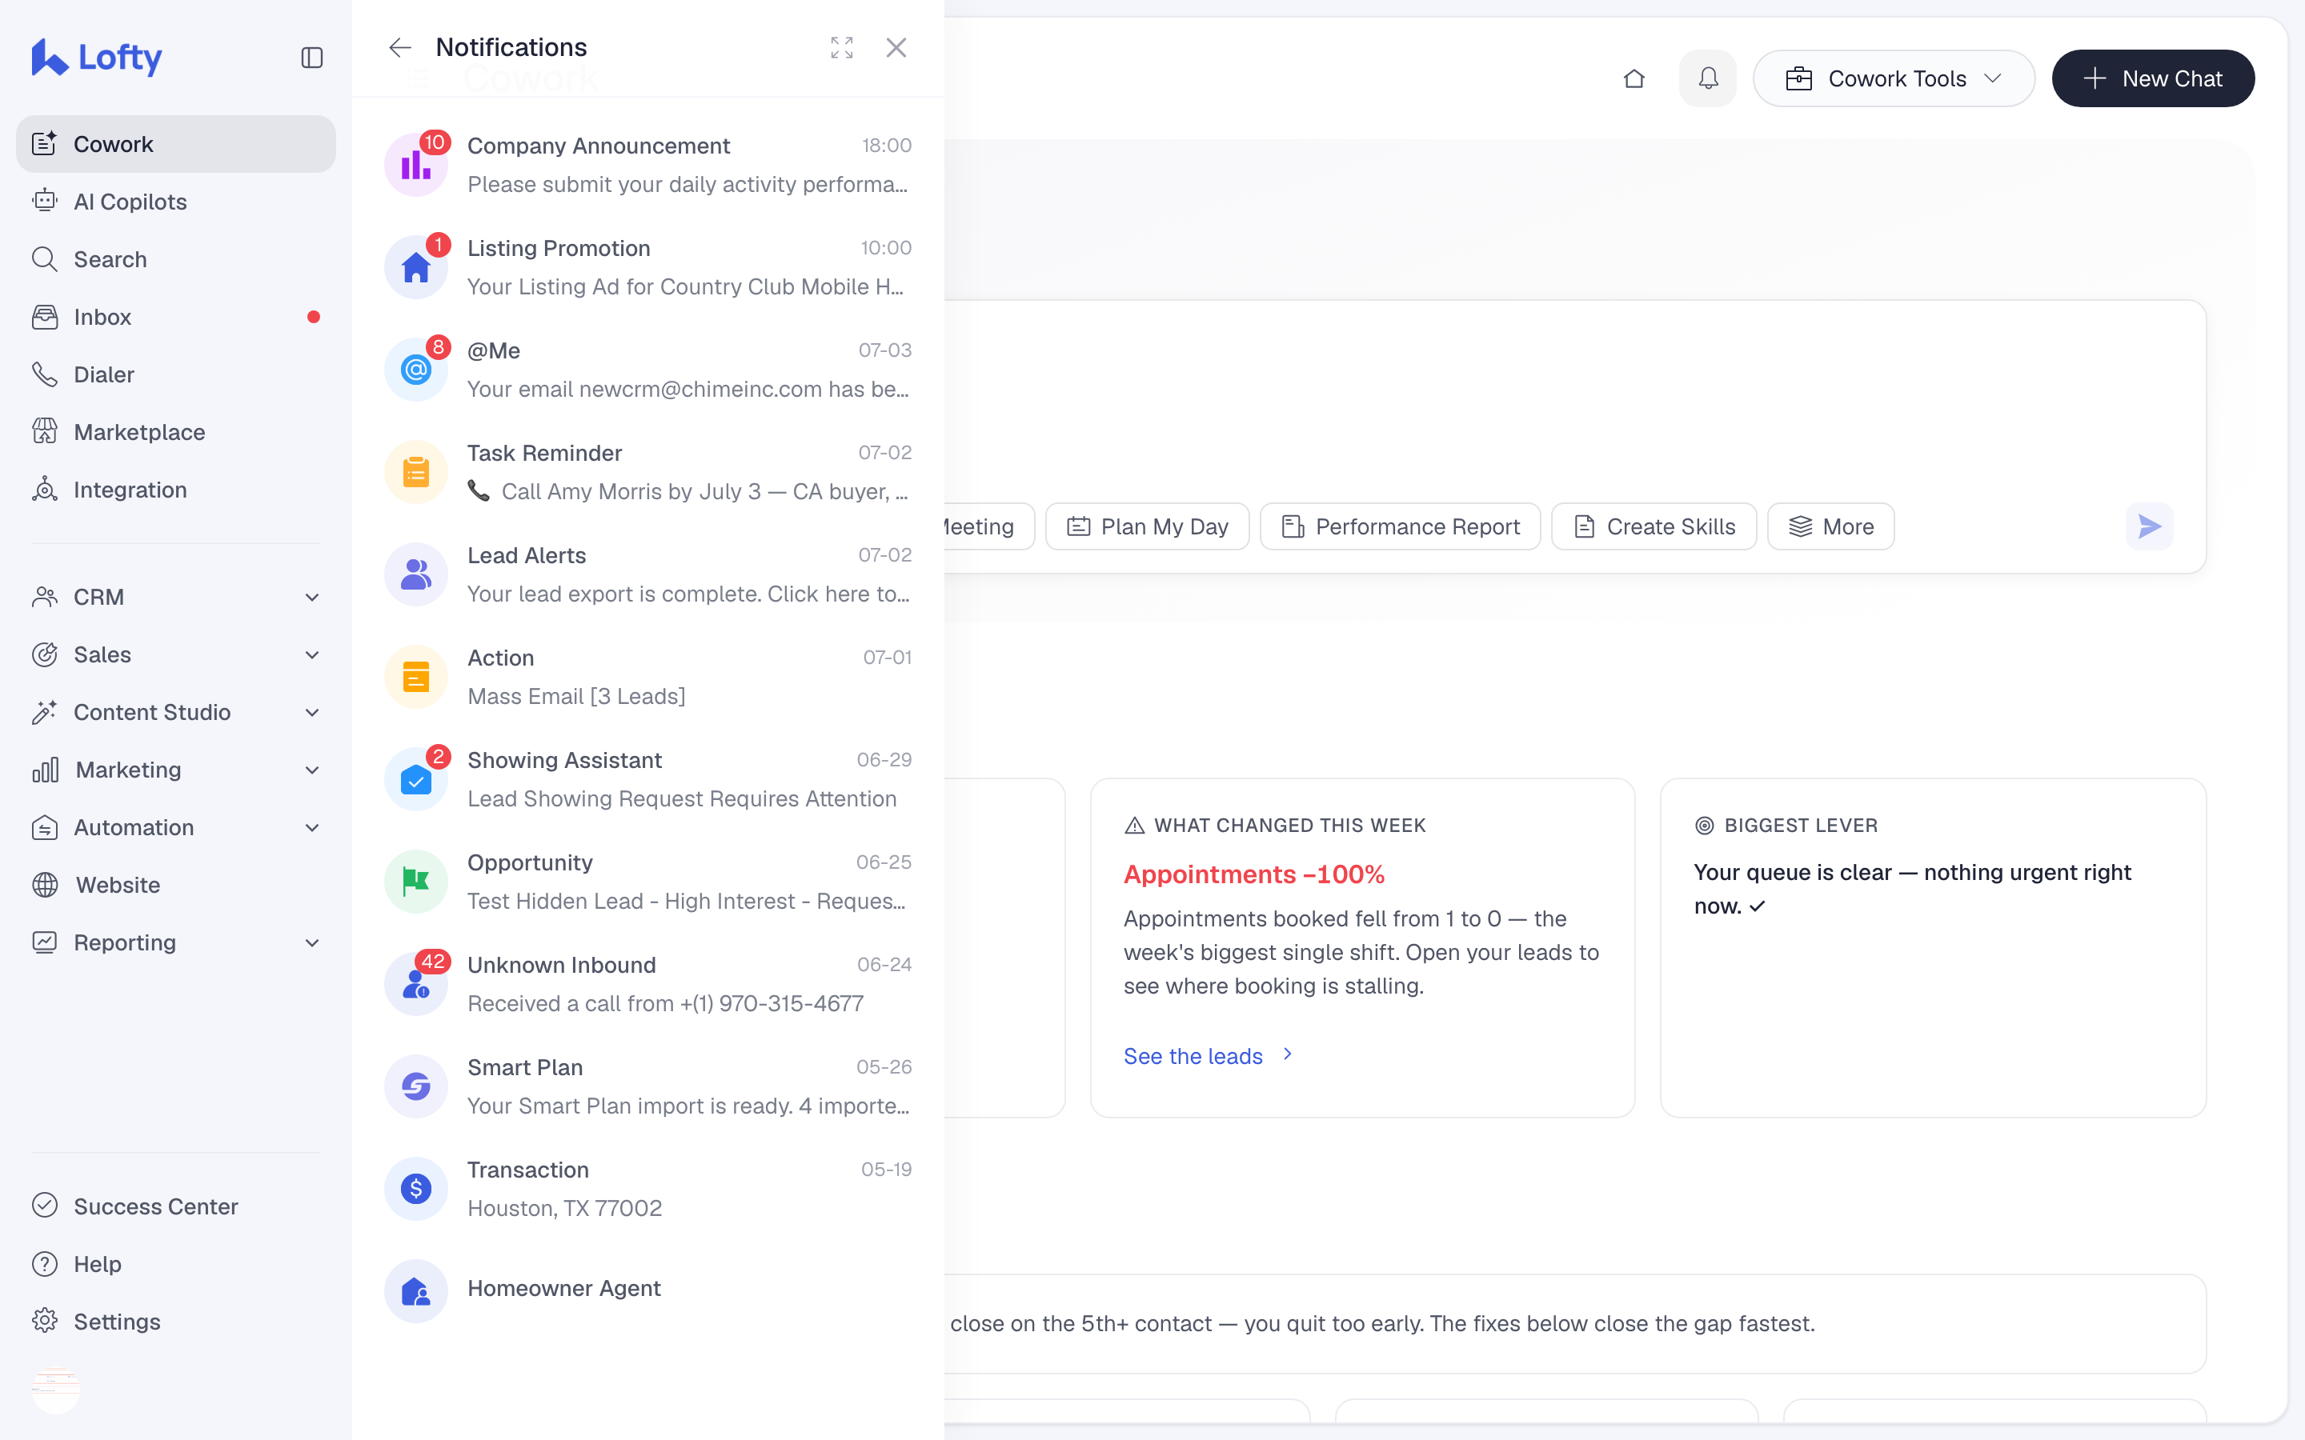2305x1440 pixels.
Task: Open Integration in the sidebar
Action: tap(176, 490)
